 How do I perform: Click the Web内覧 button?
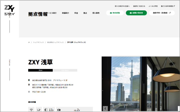tap(115, 13)
